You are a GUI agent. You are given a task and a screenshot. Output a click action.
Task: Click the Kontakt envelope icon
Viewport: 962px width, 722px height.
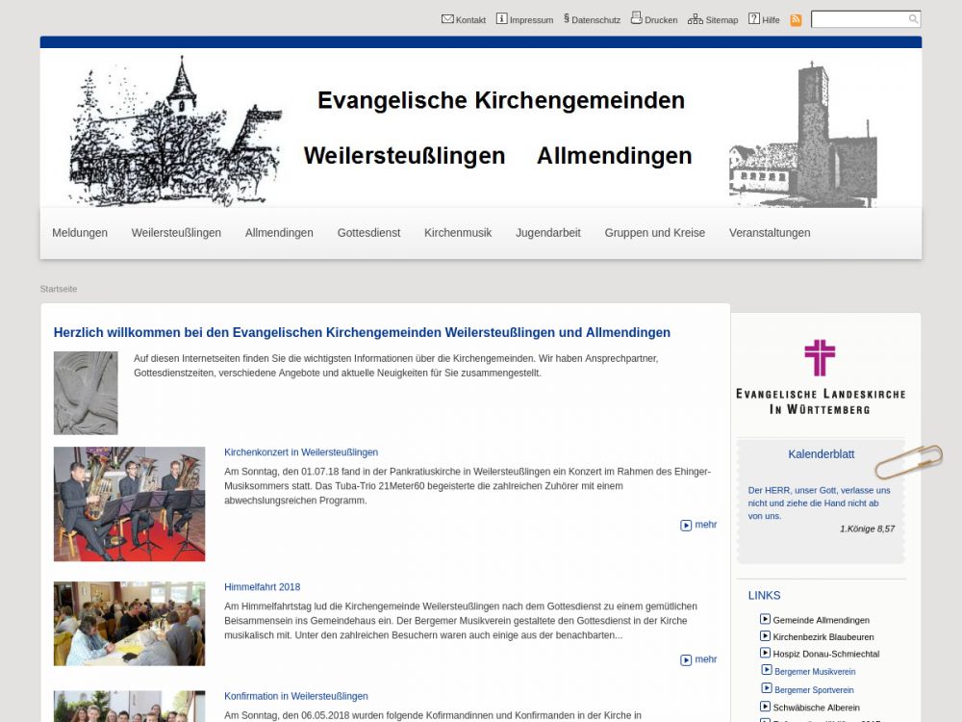[447, 18]
